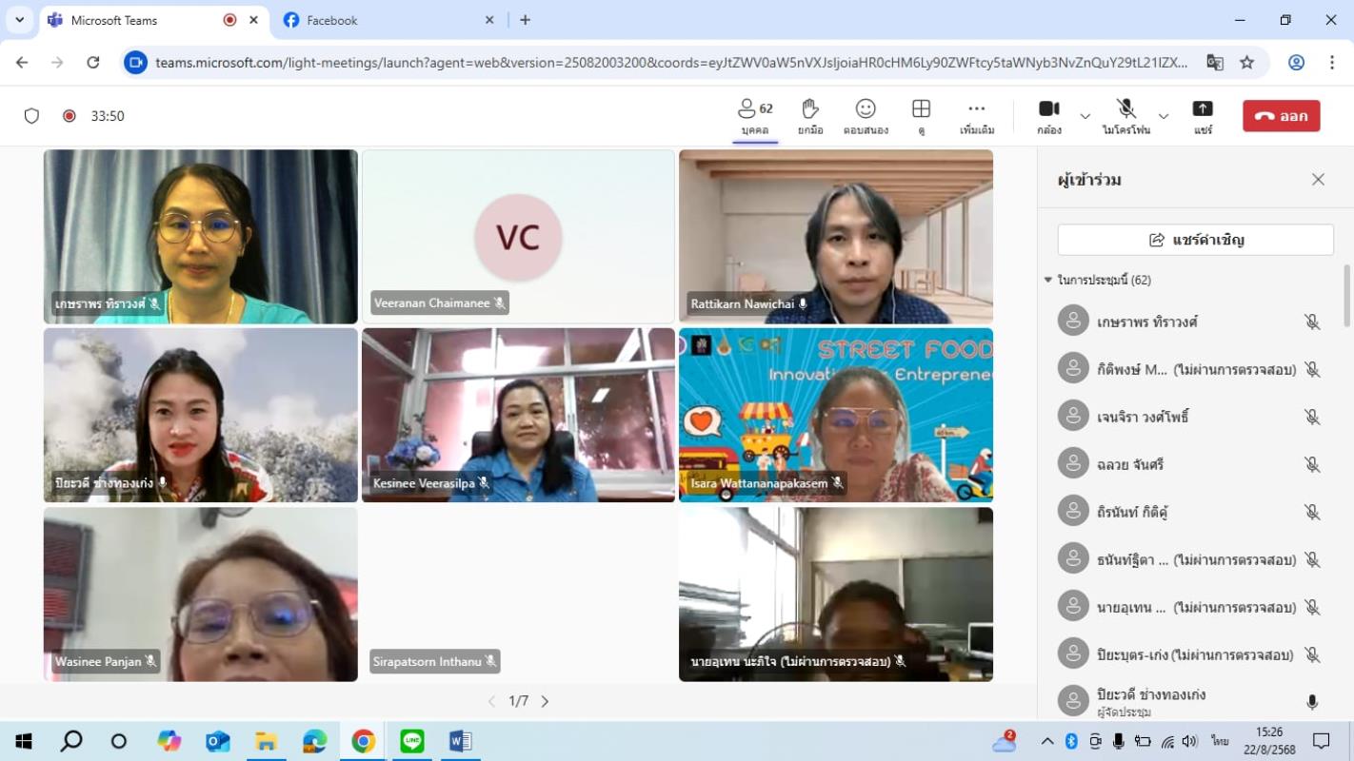The height and width of the screenshot is (761, 1354).
Task: Toggle mic for เกษราพร ทิราวงศ์ in participant list
Action: tap(1311, 322)
